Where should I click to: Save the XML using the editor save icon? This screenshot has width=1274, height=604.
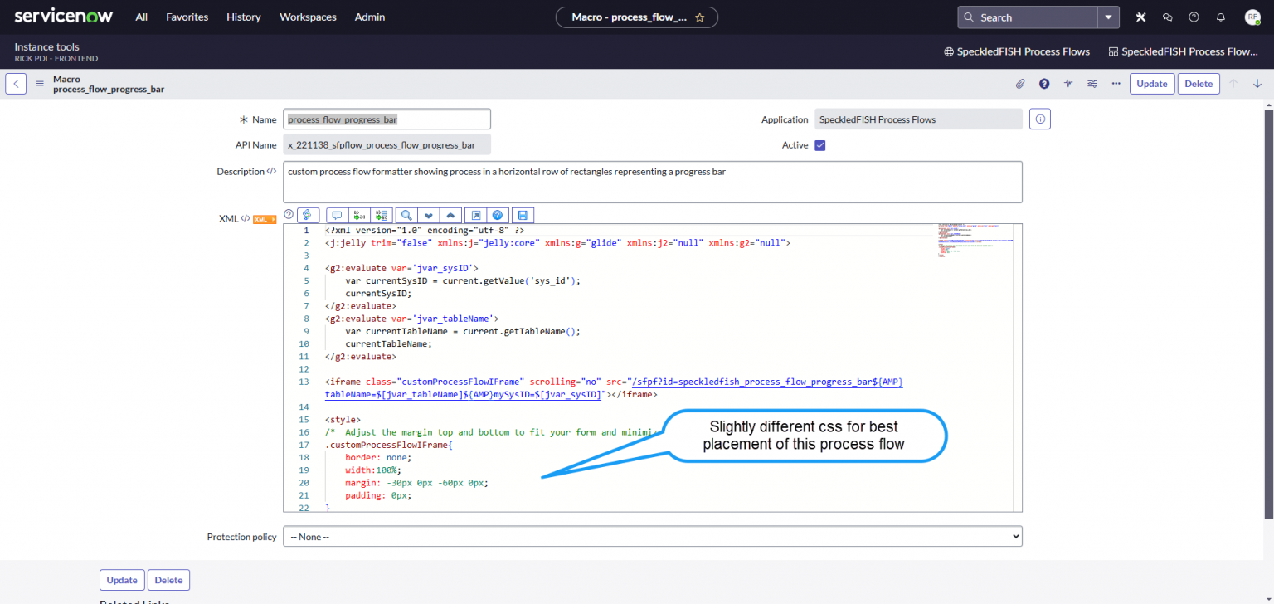tap(523, 215)
